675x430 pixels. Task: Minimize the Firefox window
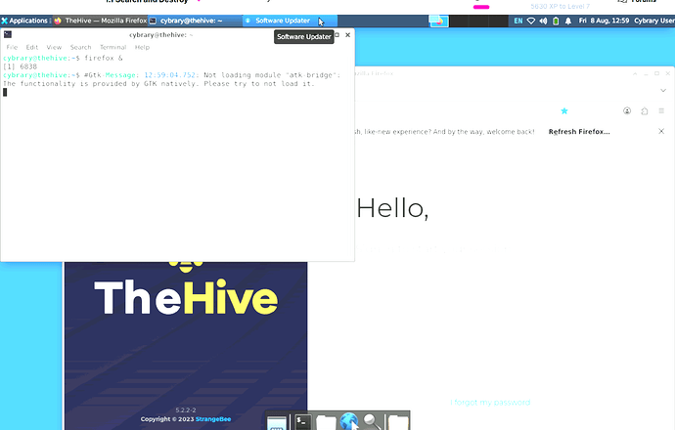(x=646, y=73)
